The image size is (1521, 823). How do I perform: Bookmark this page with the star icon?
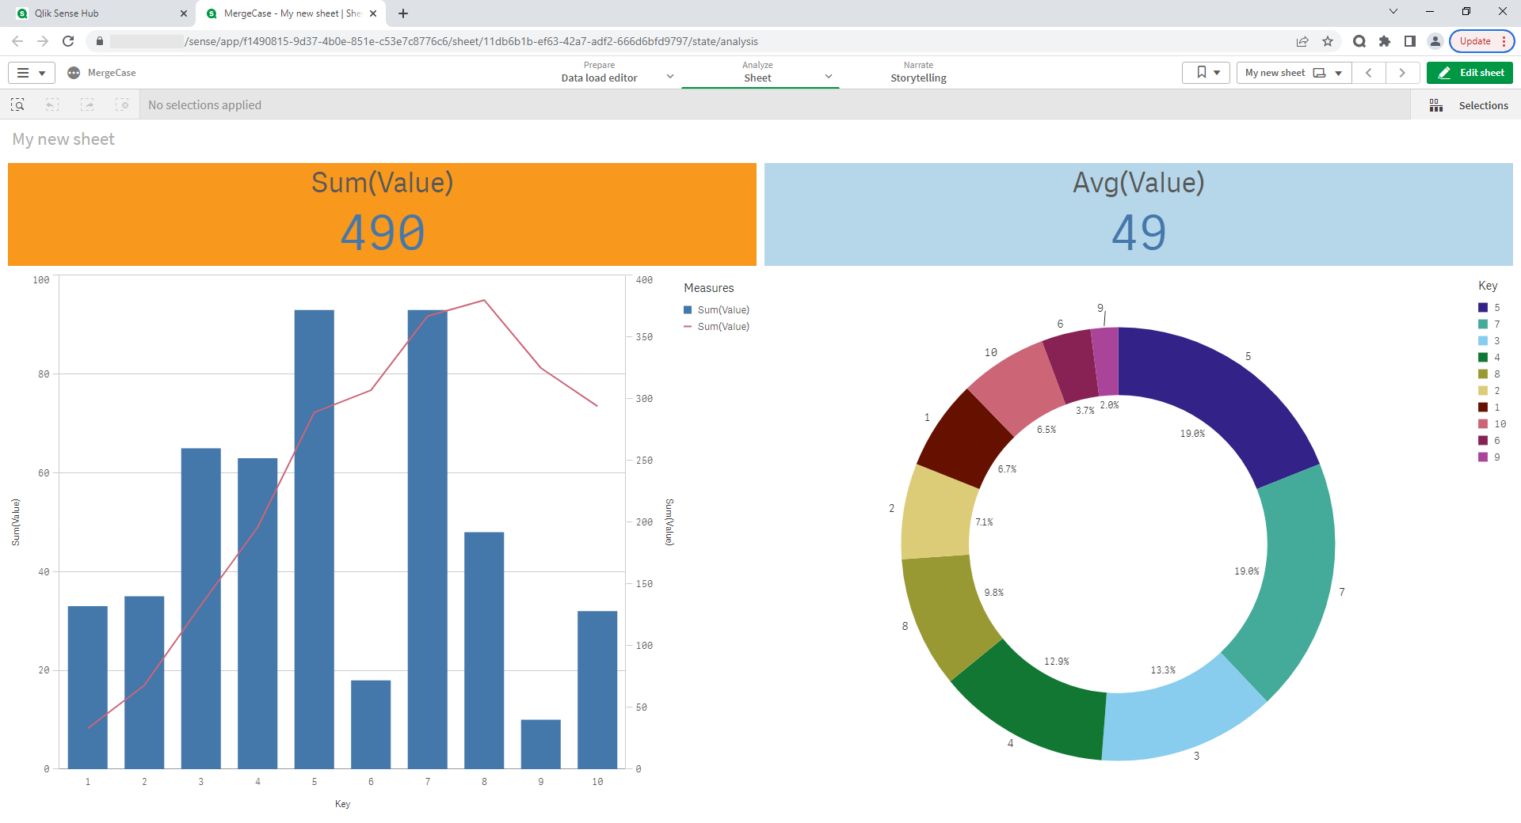coord(1328,41)
